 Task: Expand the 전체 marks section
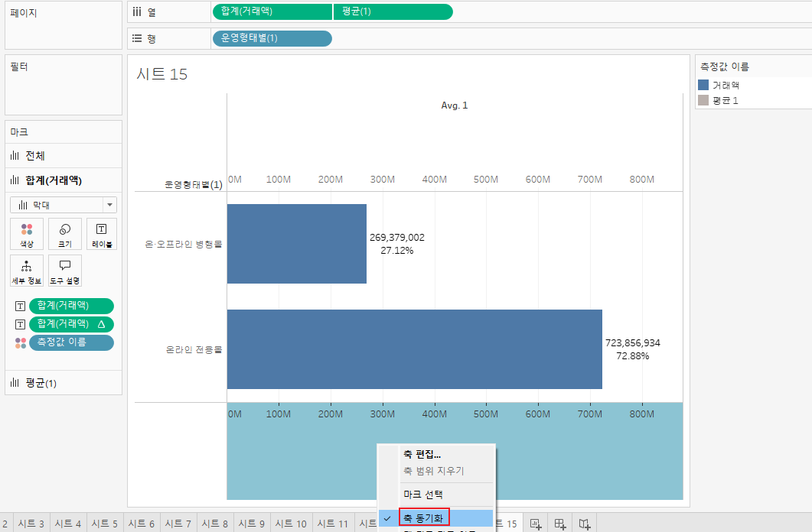[x=64, y=156]
